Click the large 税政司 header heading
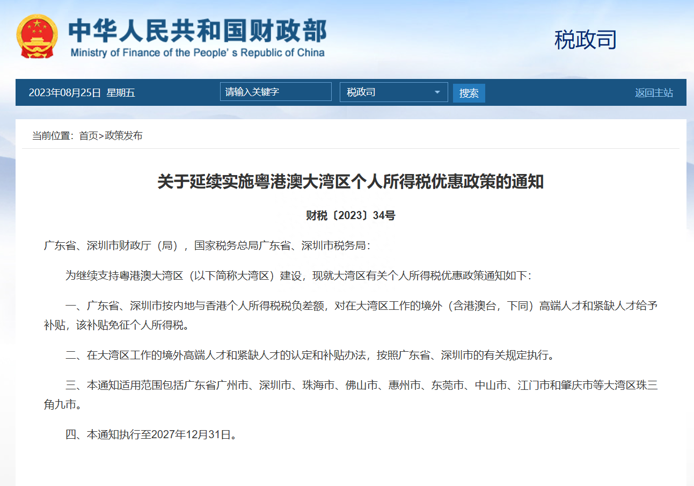Viewport: 694px width, 486px height. [x=585, y=40]
